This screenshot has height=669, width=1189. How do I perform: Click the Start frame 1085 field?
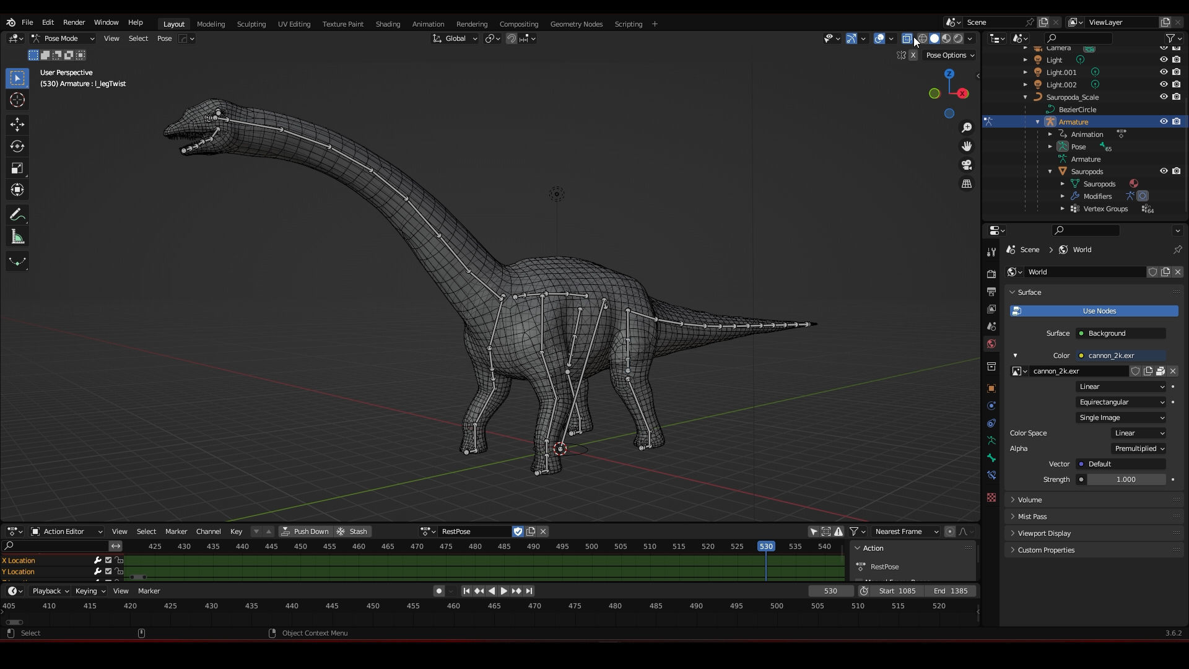coord(897,591)
